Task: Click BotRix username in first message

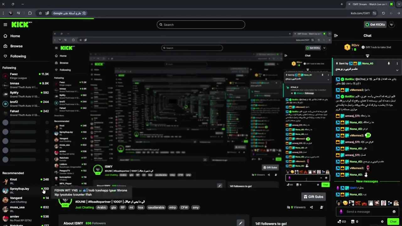Action: [x=350, y=79]
